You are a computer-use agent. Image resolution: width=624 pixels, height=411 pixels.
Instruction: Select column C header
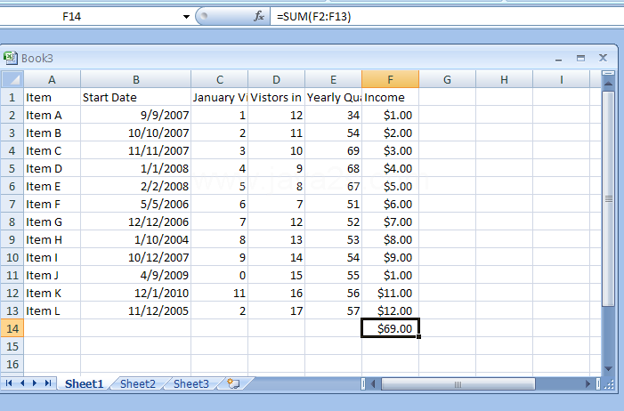pos(220,79)
